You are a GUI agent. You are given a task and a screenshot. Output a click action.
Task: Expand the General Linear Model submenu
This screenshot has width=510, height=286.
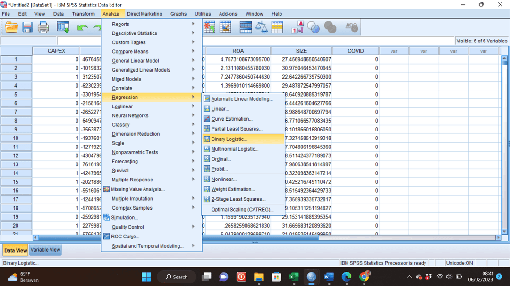pyautogui.click(x=152, y=61)
